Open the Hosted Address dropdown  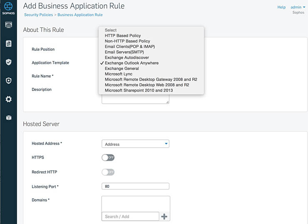point(135,144)
